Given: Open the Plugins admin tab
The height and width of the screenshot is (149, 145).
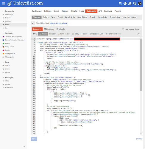Looking at the screenshot, I should tap(118, 11).
